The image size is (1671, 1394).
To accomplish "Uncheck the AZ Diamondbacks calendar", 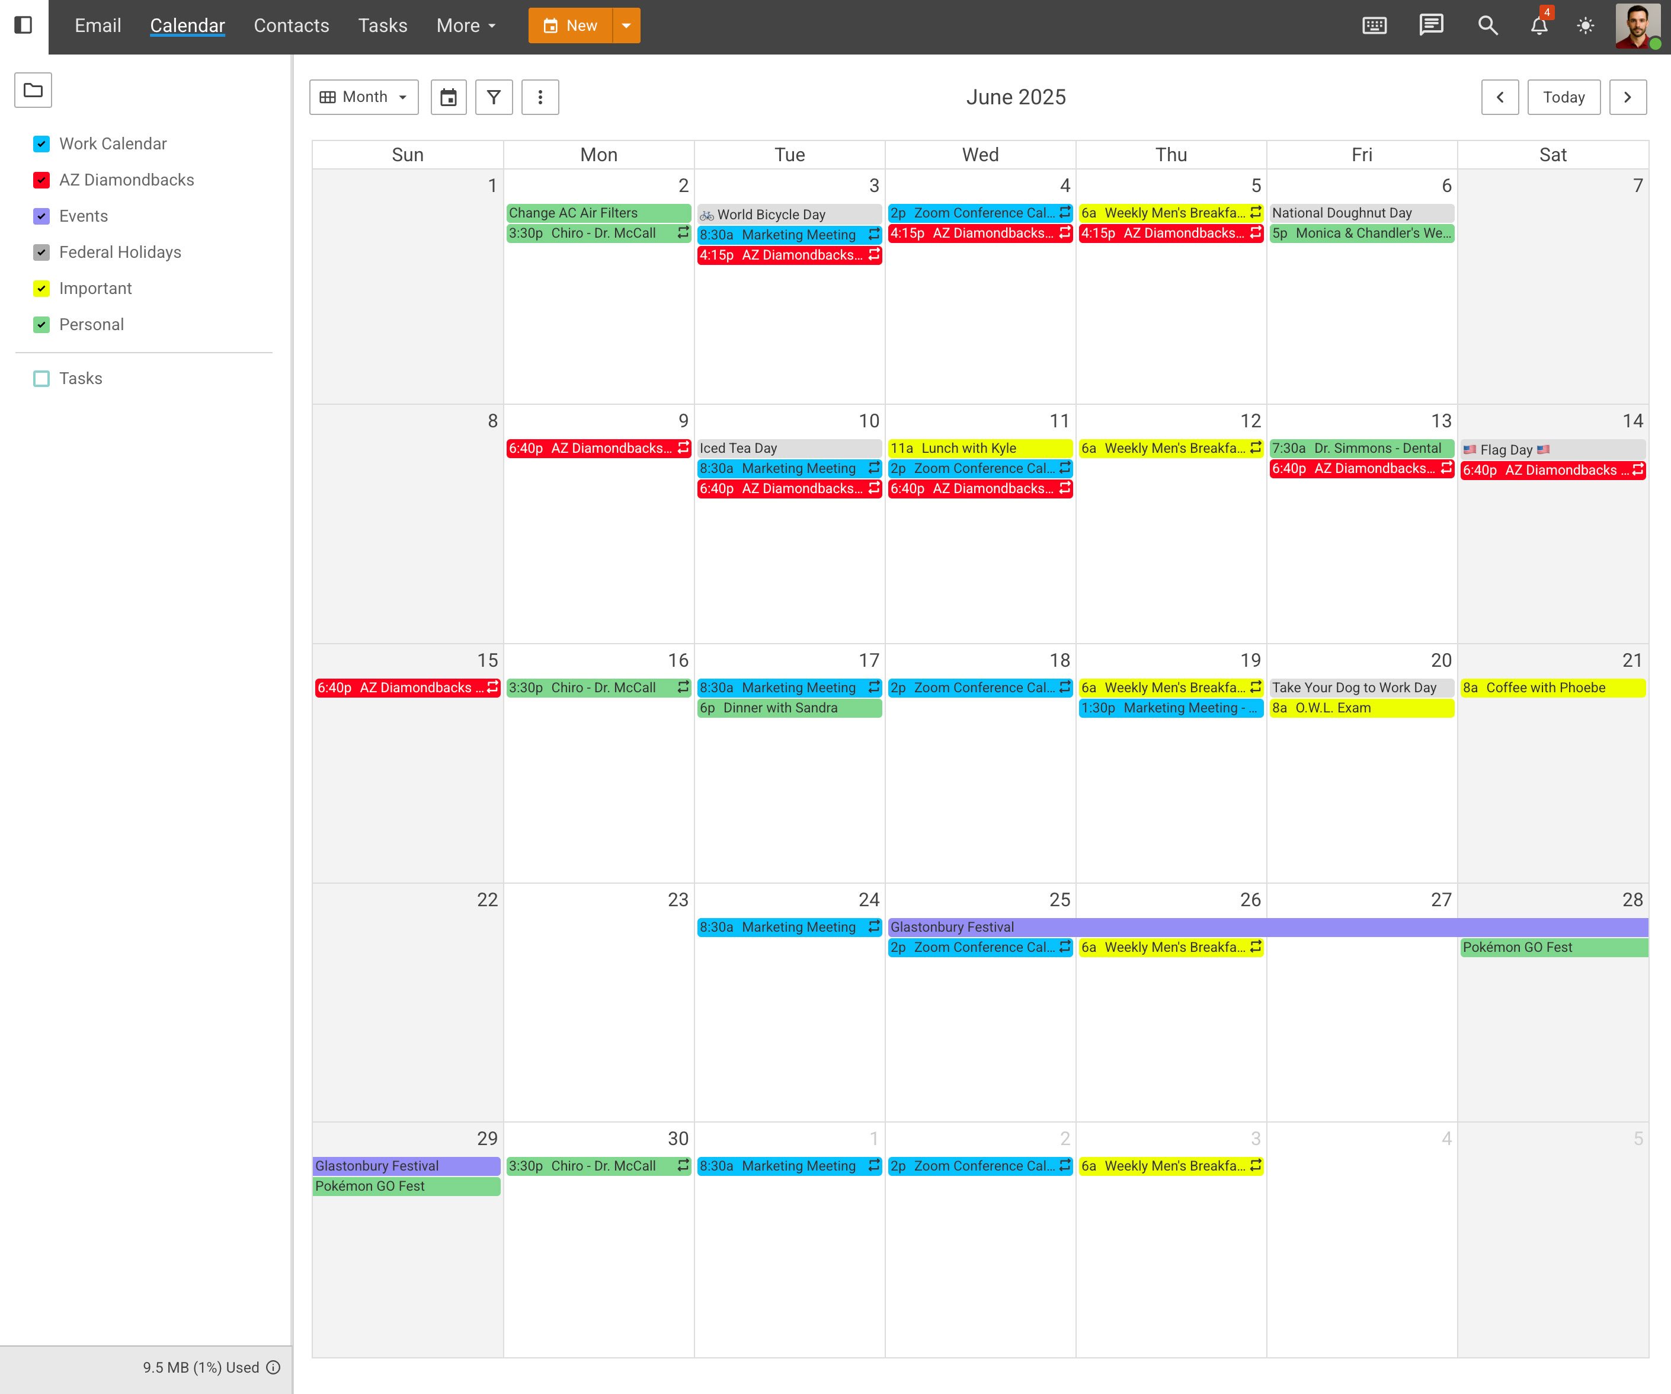I will 41,180.
